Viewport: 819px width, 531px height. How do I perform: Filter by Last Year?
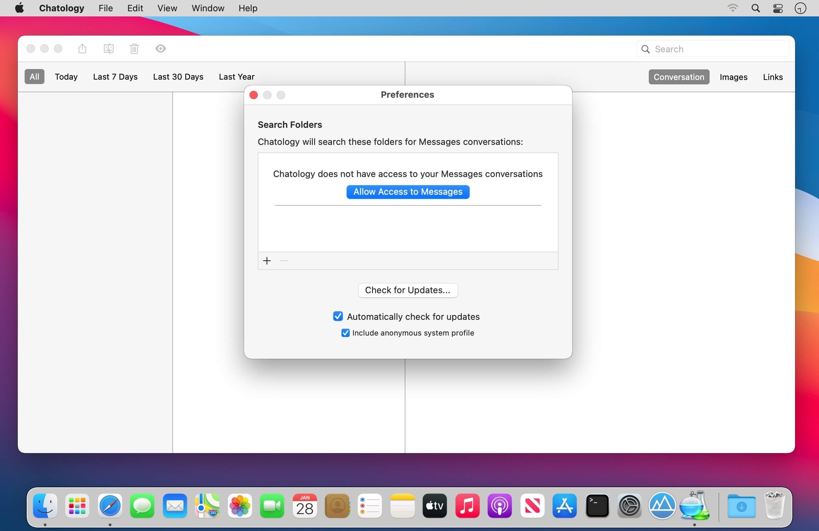pos(237,76)
